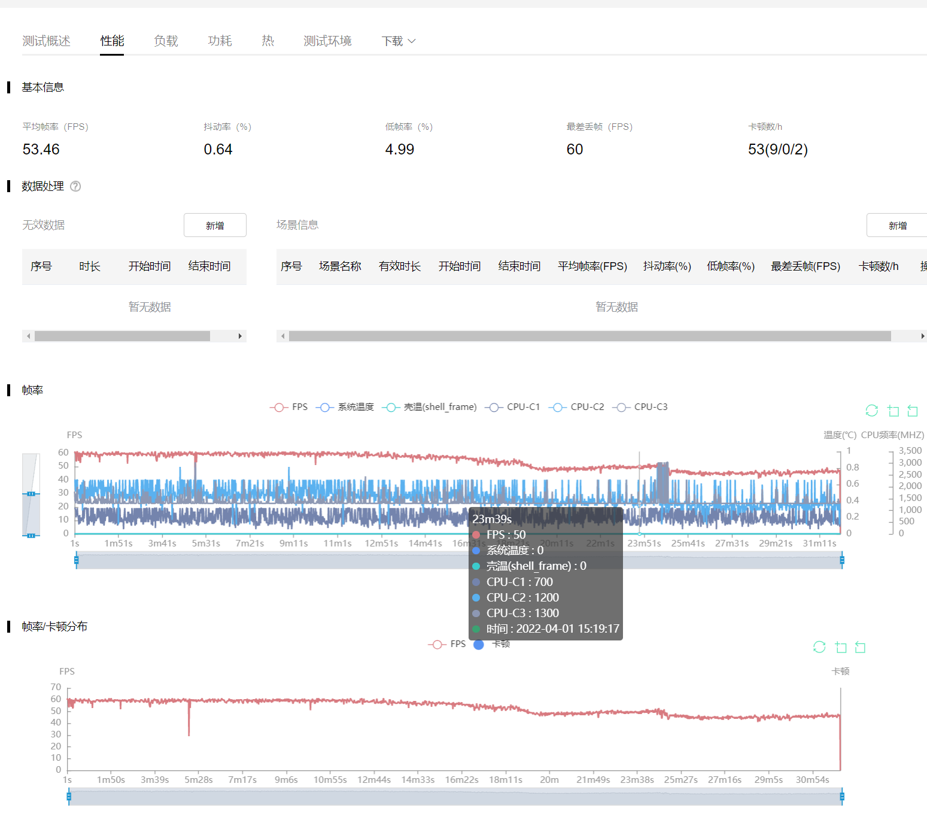Toggle FPS series in 帧率/卡顿分布 legend
This screenshot has height=826, width=927.
coord(446,644)
